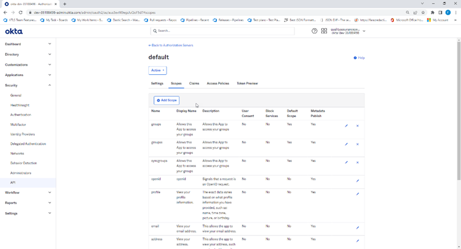Open Delegated Authentication page

[28, 144]
